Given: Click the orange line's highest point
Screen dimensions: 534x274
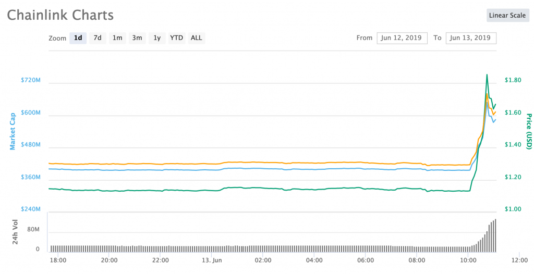Looking at the screenshot, I should coord(487,94).
